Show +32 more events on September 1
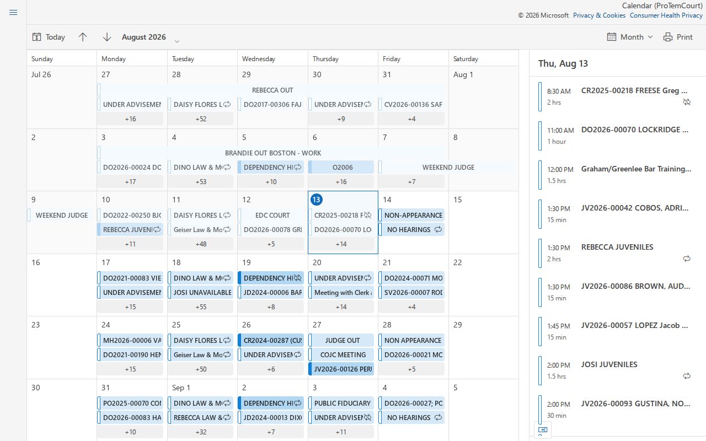Screen dimensions: 706x441 pyautogui.click(x=201, y=432)
